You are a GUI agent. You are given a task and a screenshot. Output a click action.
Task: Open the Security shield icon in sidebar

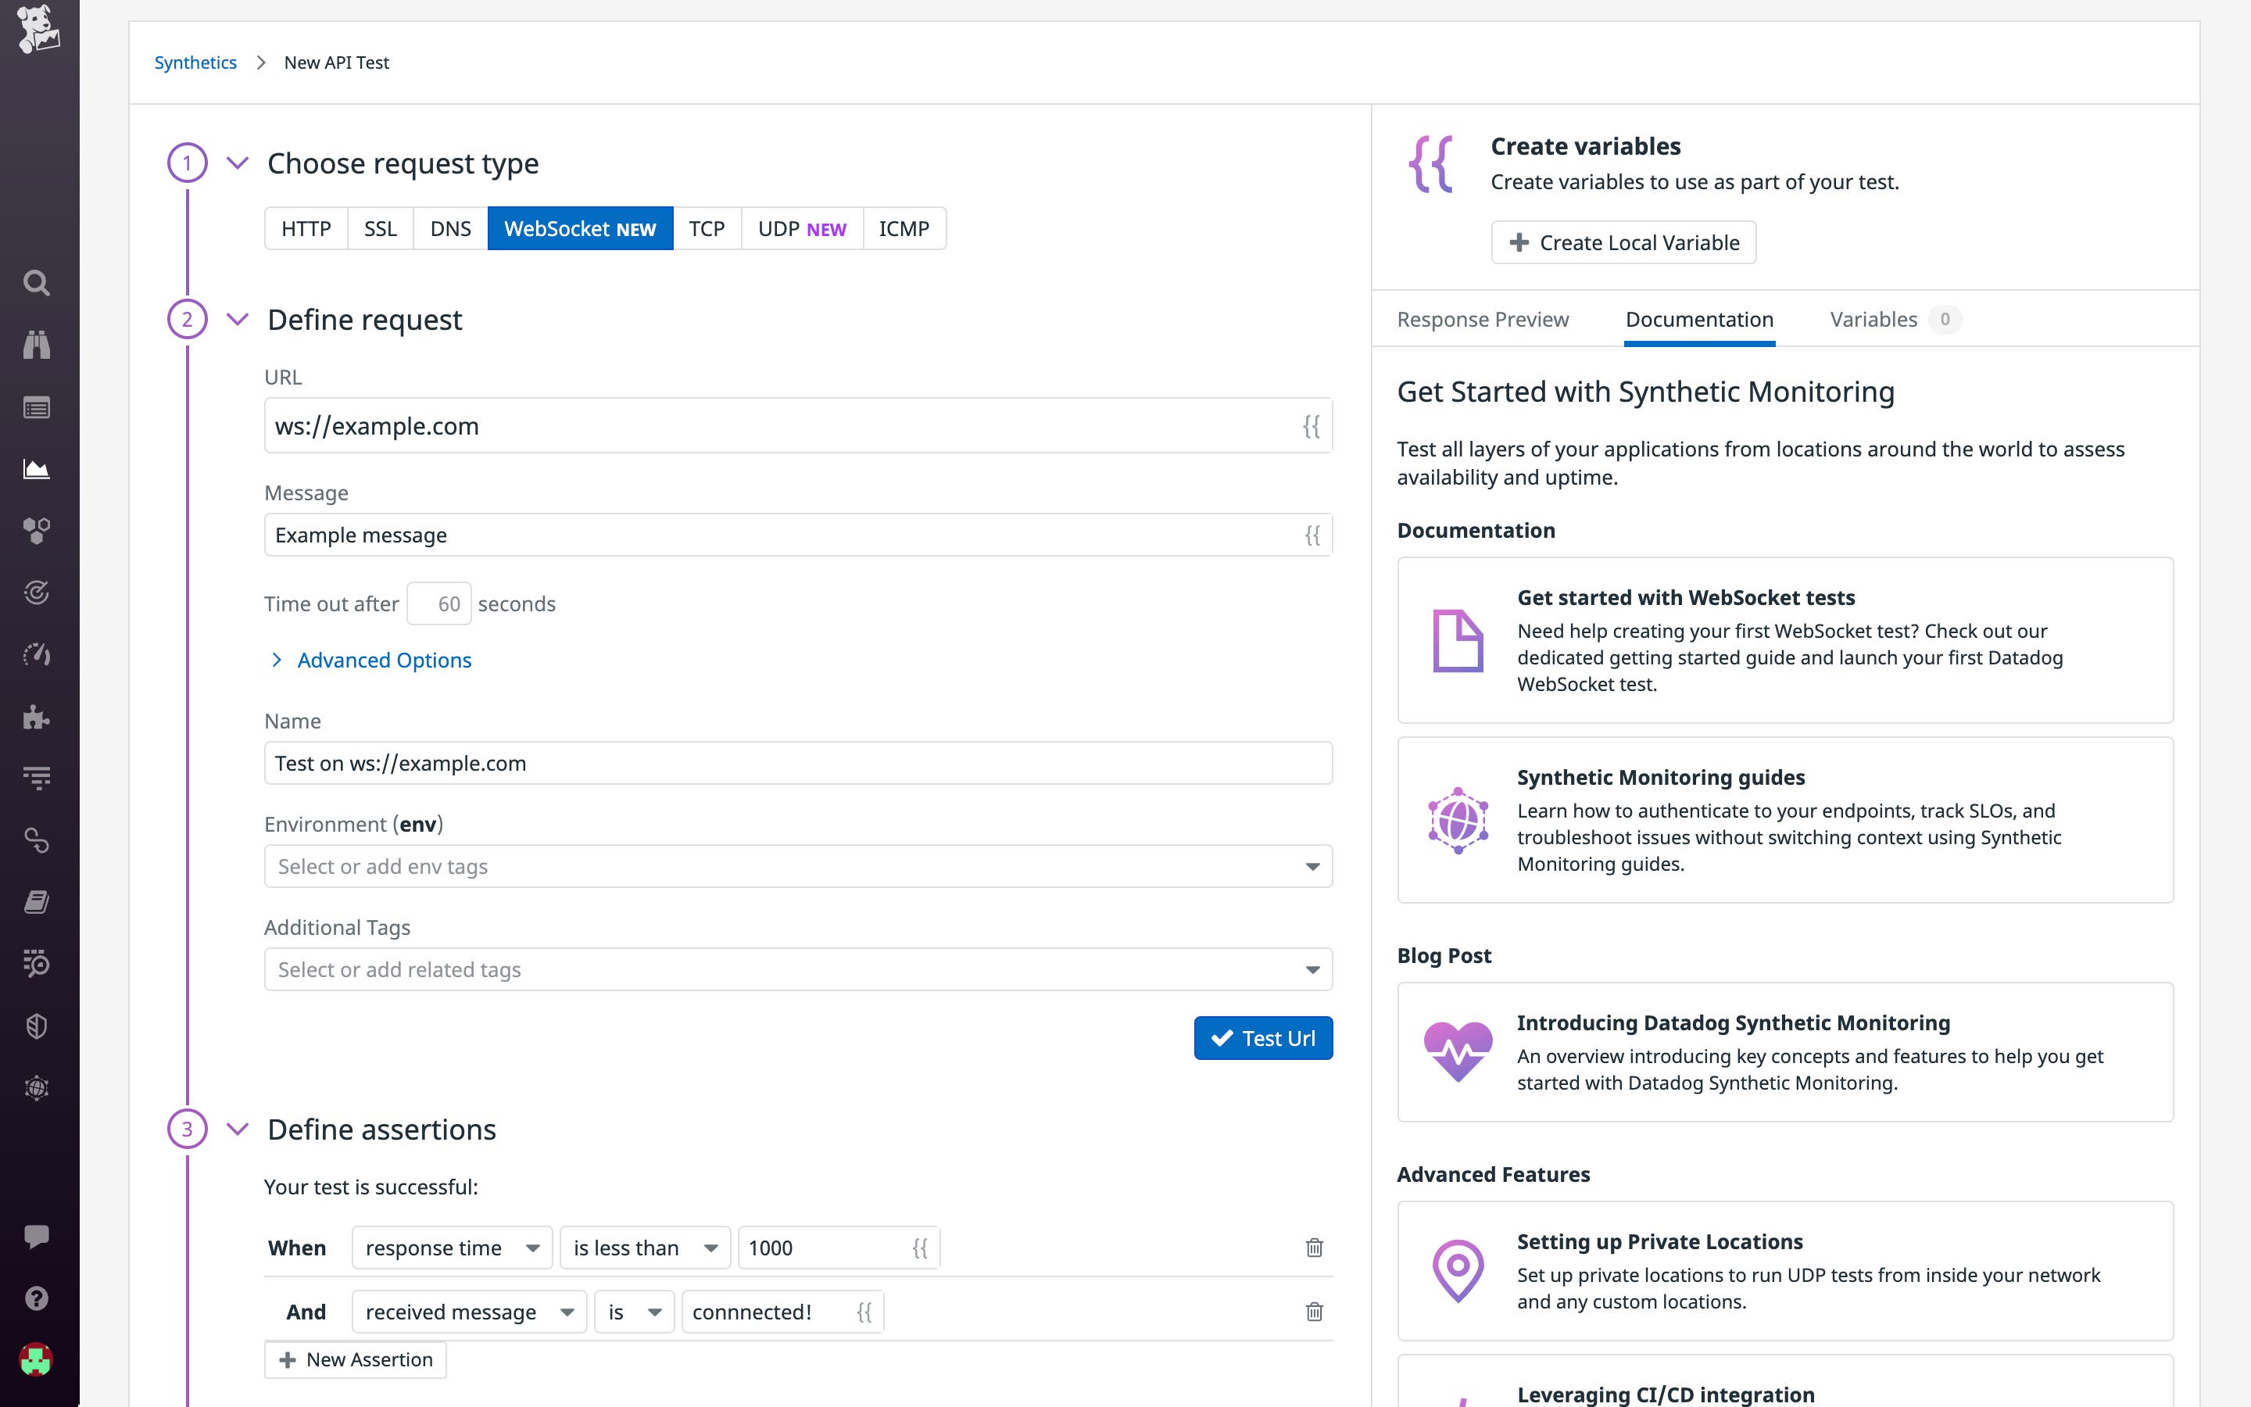38,1026
